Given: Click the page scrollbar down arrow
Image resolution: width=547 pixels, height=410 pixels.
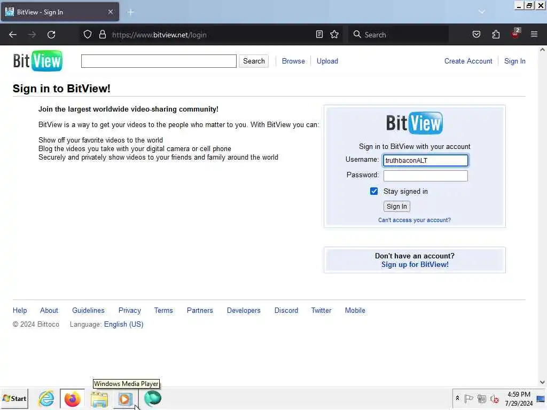Looking at the screenshot, I should [x=542, y=382].
